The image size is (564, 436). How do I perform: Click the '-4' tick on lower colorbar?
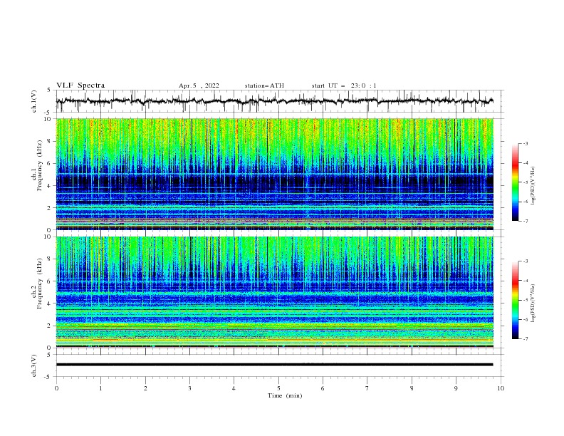(525, 281)
